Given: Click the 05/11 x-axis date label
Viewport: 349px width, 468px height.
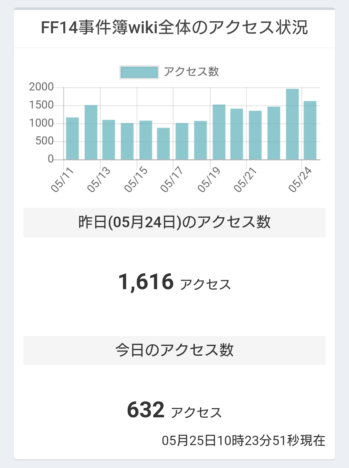Looking at the screenshot, I should [62, 180].
